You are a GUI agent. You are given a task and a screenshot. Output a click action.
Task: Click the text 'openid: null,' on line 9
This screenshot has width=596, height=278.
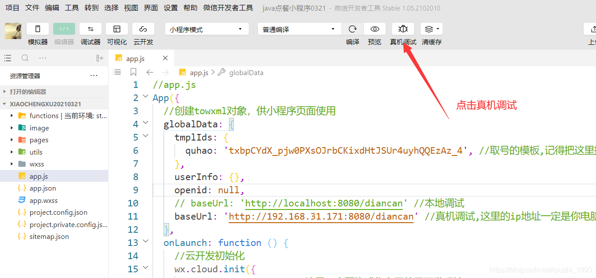point(209,190)
